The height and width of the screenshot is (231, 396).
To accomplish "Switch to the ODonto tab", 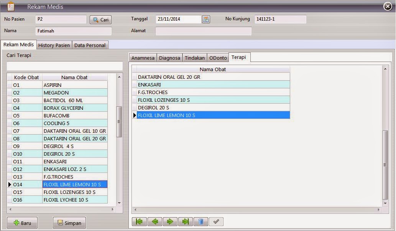I will coord(218,58).
